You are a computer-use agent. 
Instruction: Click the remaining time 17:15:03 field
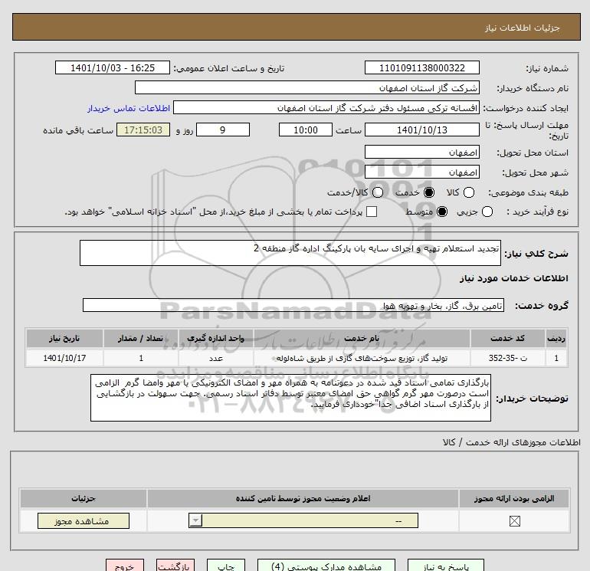point(143,130)
